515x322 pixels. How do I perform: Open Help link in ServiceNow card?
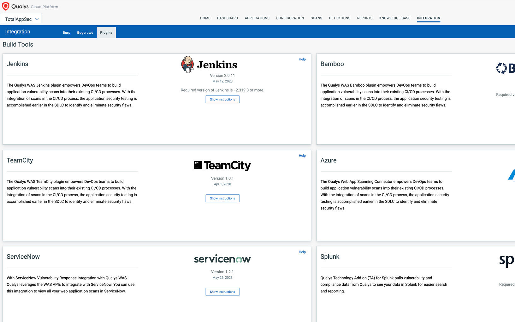click(302, 252)
